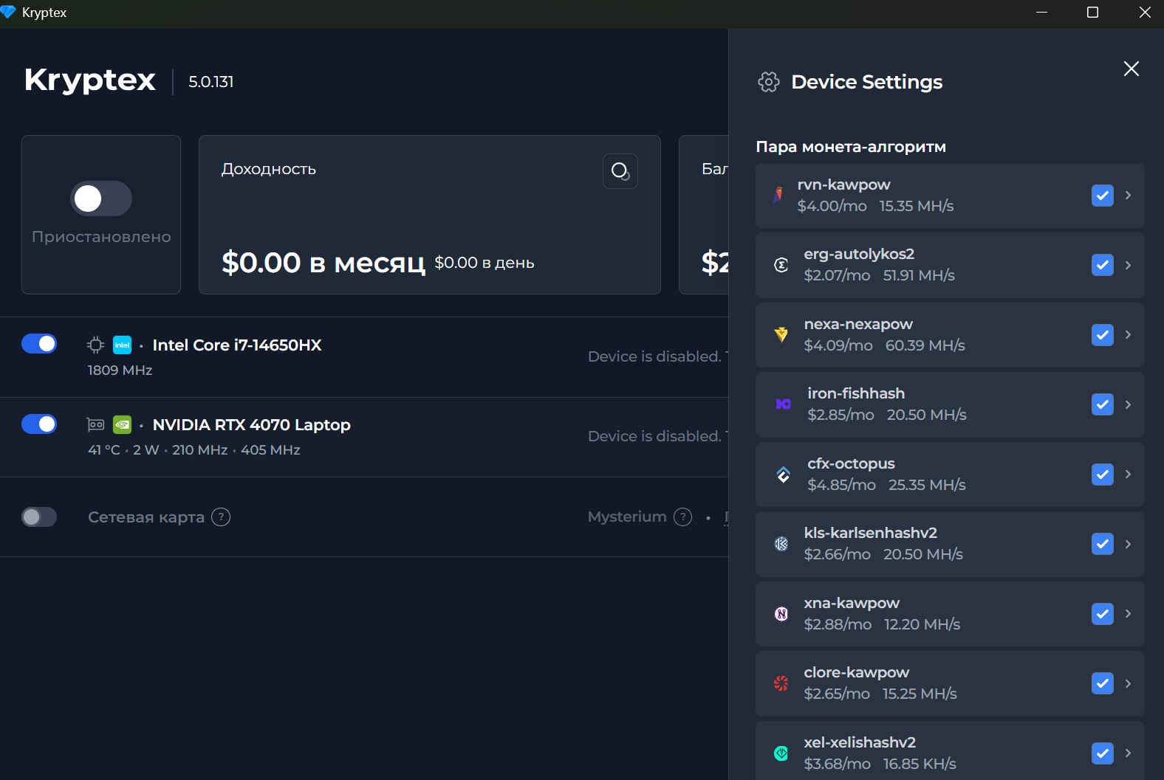The image size is (1164, 780).
Task: Click the $0.00 в день value
Action: 485,263
